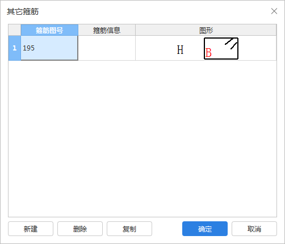Click the stirrup shape diagram with B
285x244 pixels.
click(x=221, y=48)
